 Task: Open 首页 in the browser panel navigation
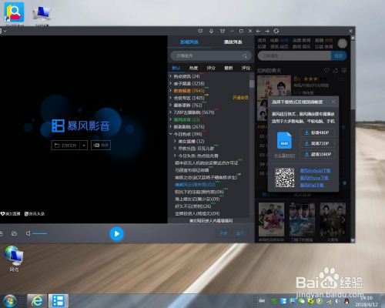pos(262,41)
